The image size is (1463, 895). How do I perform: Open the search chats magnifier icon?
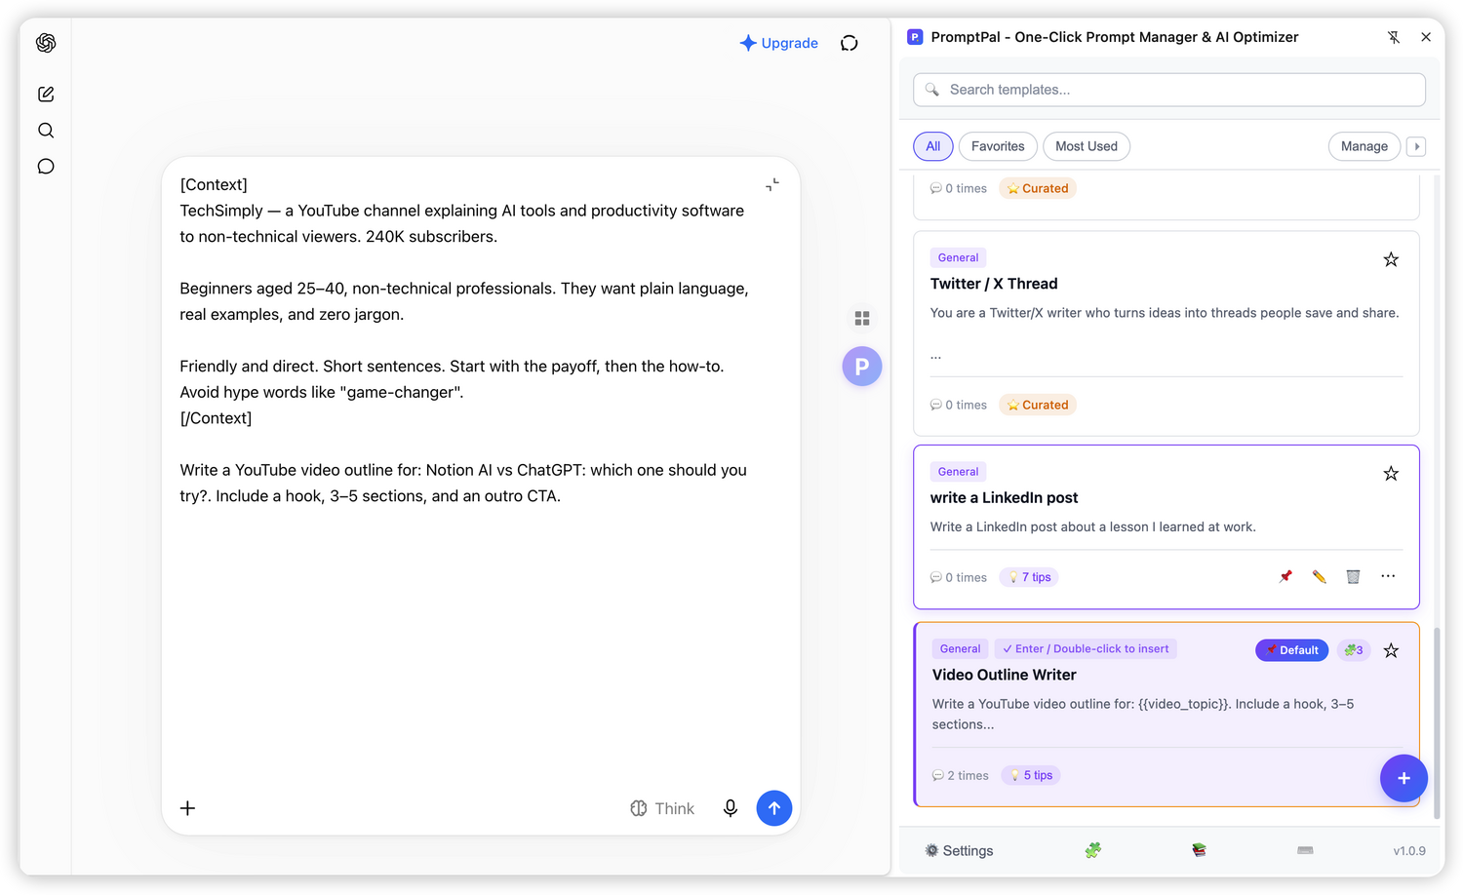[x=46, y=131]
